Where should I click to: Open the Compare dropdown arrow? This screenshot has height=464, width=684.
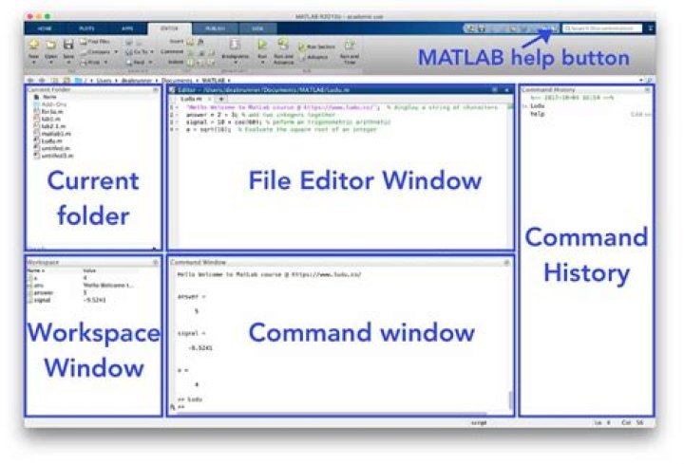coord(116,52)
